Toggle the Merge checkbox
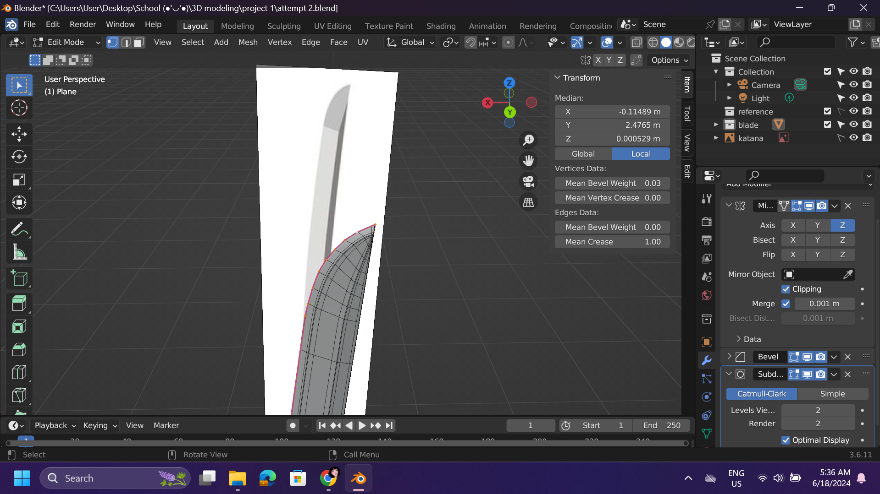Viewport: 880px width, 494px height. 786,304
